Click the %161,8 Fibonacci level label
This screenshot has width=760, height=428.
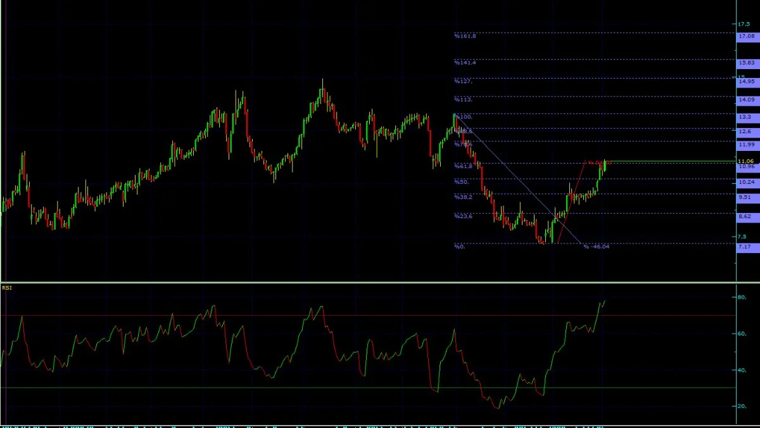click(464, 36)
